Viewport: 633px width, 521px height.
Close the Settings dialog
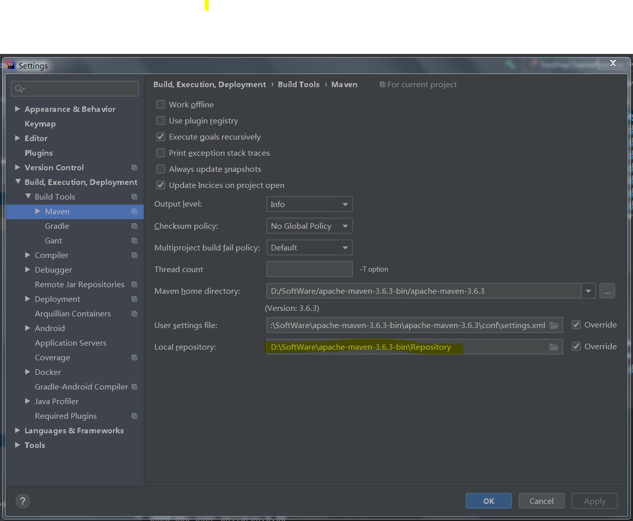[613, 63]
